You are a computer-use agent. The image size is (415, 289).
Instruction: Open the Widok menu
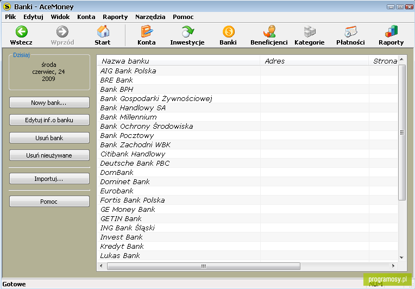point(60,17)
